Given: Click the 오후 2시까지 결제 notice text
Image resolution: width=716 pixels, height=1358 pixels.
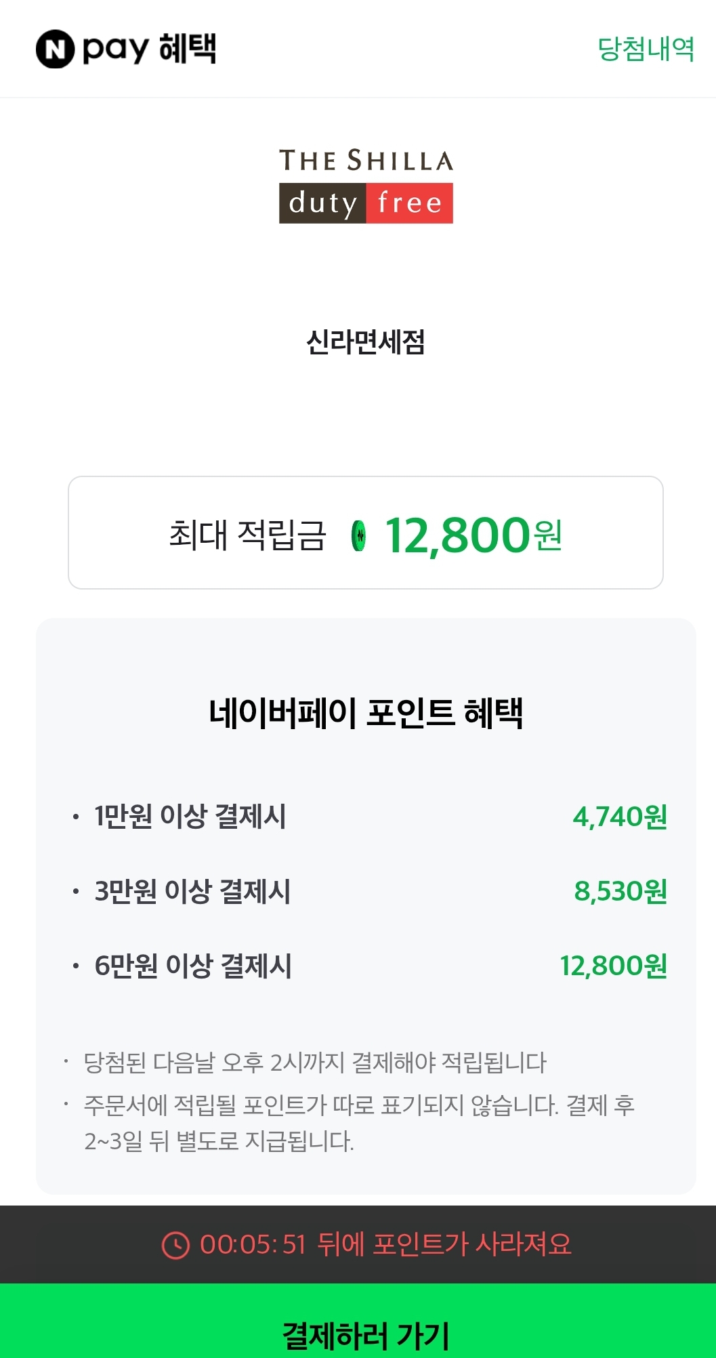Looking at the screenshot, I should pyautogui.click(x=315, y=1062).
